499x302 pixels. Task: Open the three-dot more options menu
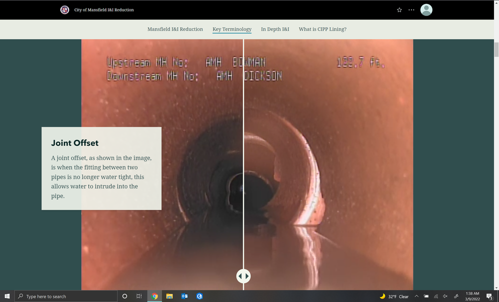(411, 10)
